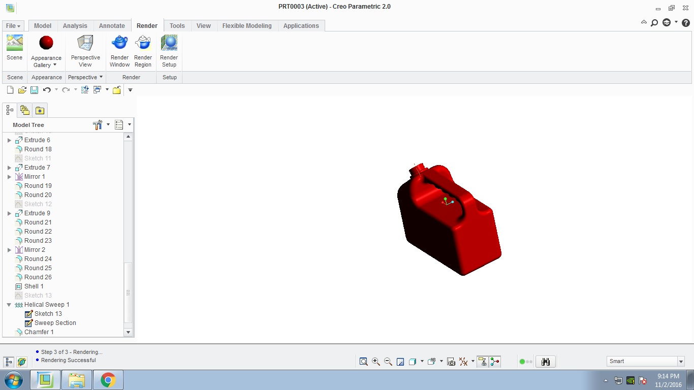Open Render Setup
Viewport: 694px width, 390px height.
point(169,43)
